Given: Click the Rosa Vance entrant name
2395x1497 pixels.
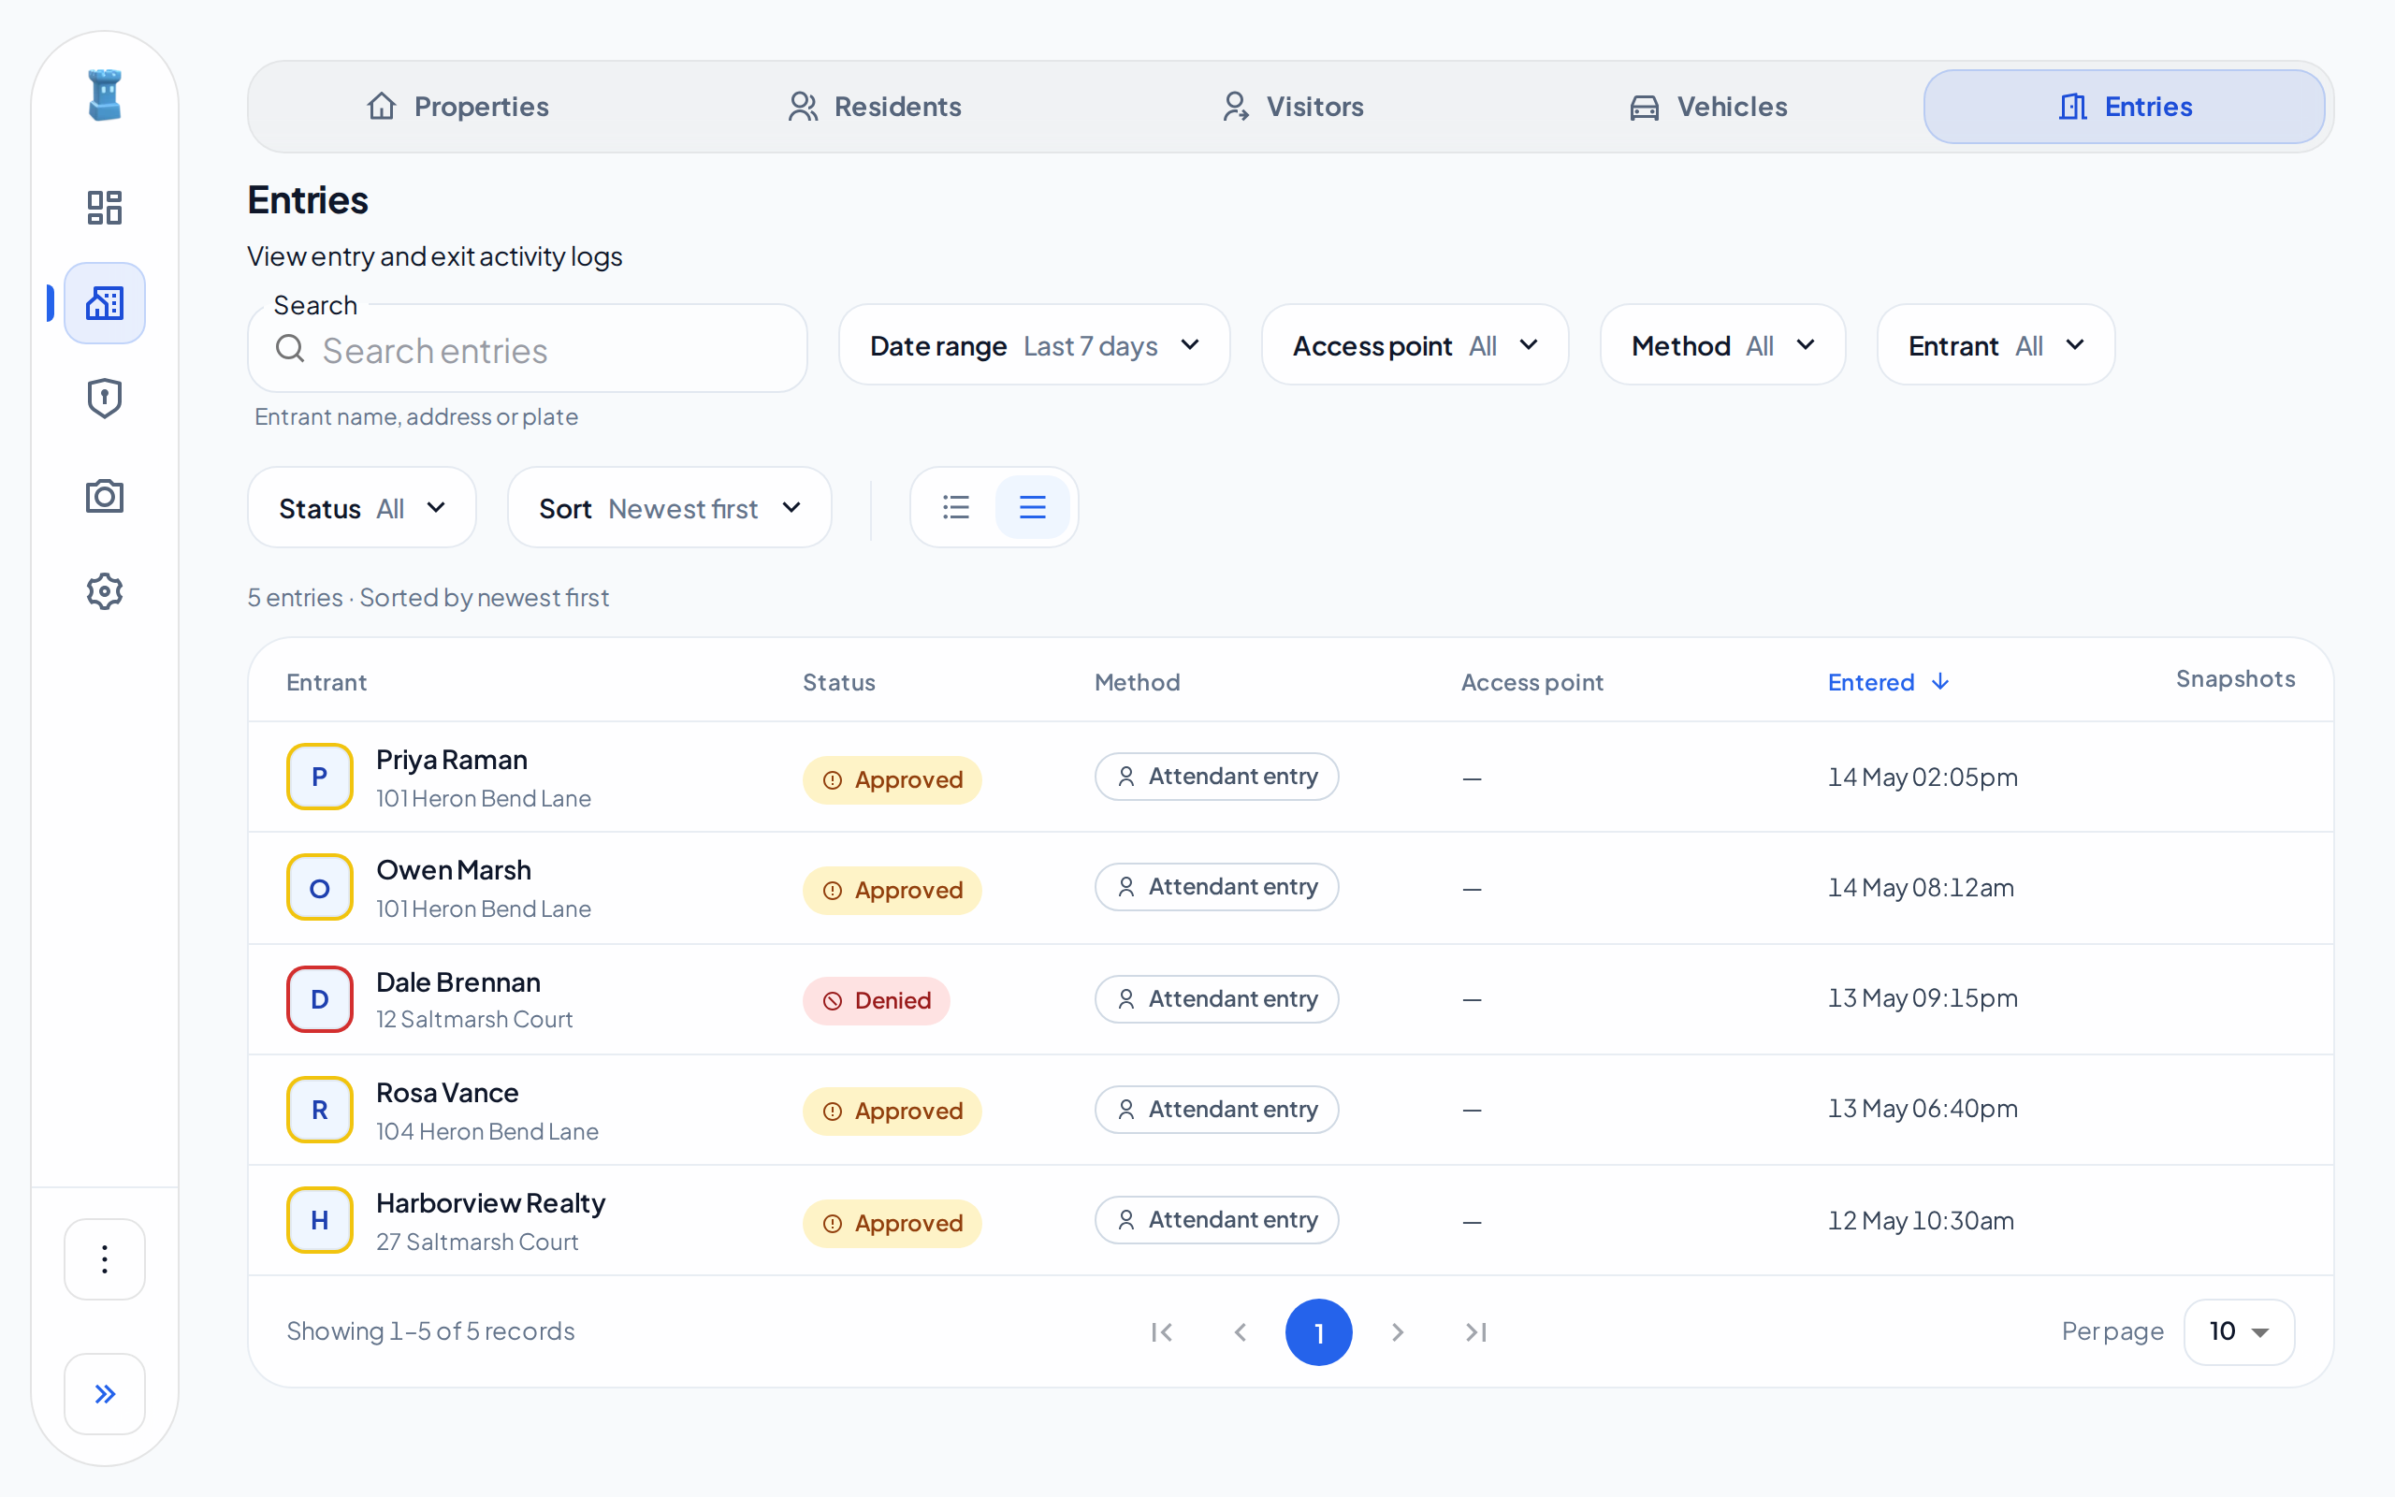Looking at the screenshot, I should 447,1092.
